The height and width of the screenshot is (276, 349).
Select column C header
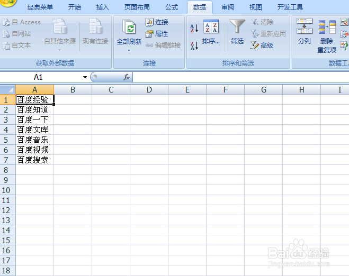(x=111, y=90)
